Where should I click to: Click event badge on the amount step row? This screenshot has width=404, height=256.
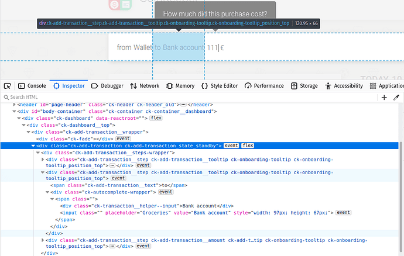[x=143, y=246]
